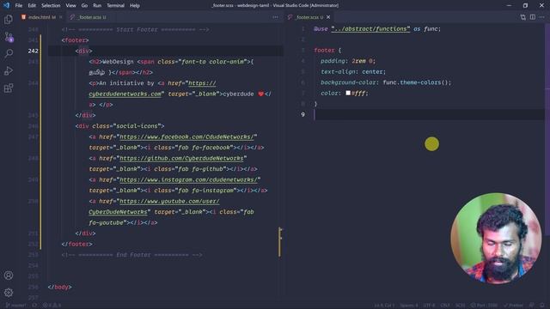
Task: Open the Run and Debug view
Action: (9, 70)
